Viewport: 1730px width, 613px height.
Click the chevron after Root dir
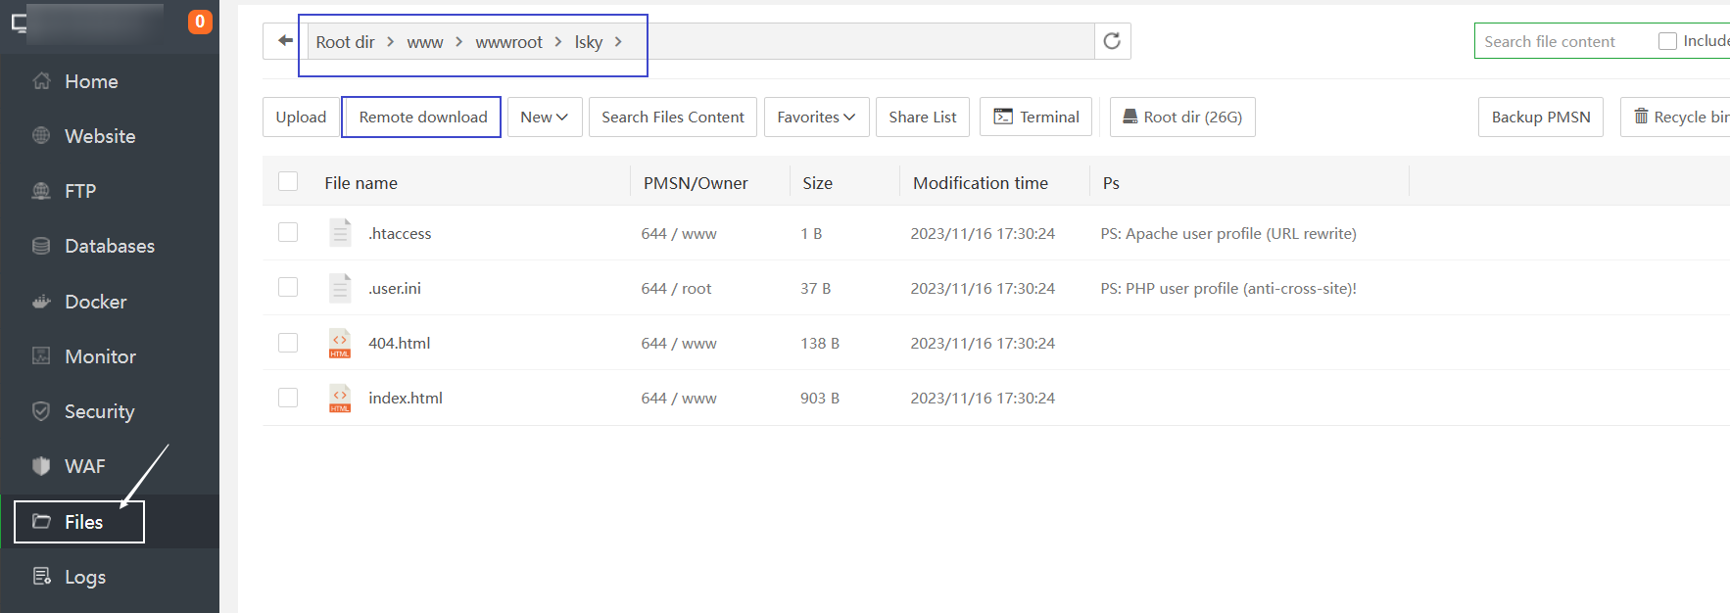[x=390, y=41]
